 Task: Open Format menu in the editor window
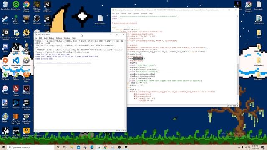click(123, 13)
